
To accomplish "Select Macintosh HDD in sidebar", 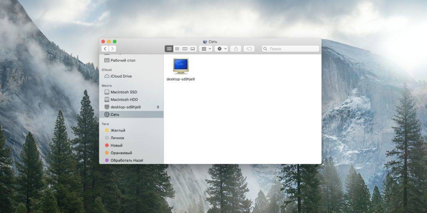I will pyautogui.click(x=124, y=99).
